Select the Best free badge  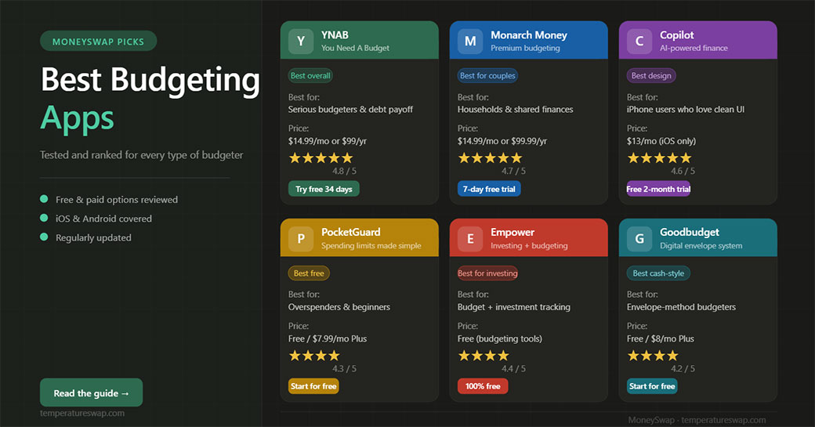click(x=309, y=273)
